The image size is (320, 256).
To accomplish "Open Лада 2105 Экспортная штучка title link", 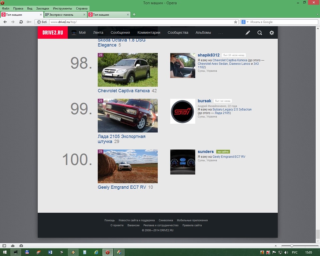I will coord(122,139).
